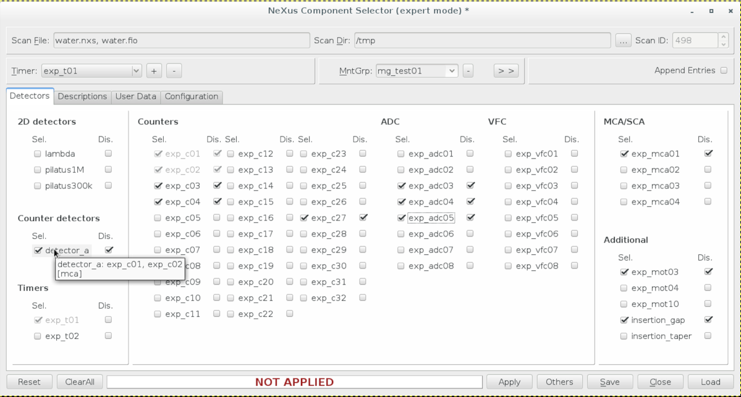Click the Scan Dir input field
The height and width of the screenshot is (397, 741).
(x=483, y=41)
